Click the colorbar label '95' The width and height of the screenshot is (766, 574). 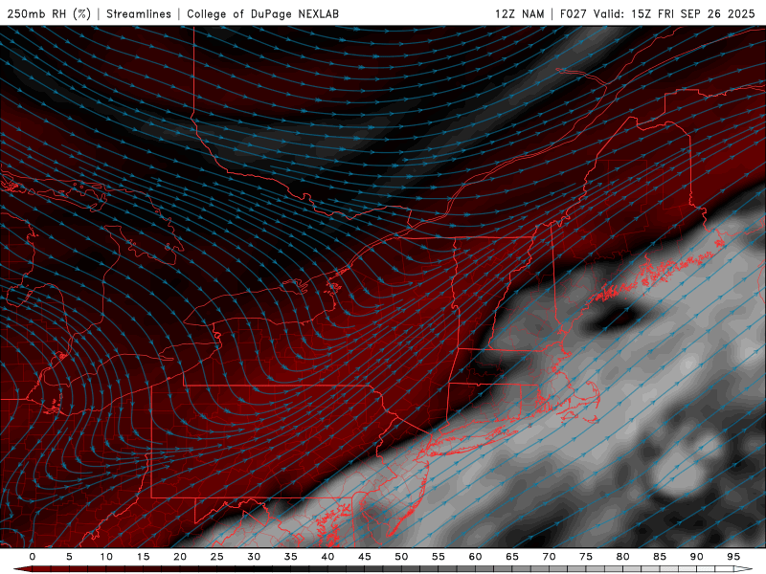point(733,557)
